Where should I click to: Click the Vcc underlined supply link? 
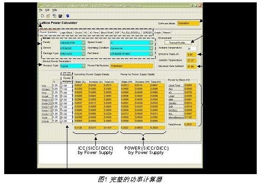44,86
